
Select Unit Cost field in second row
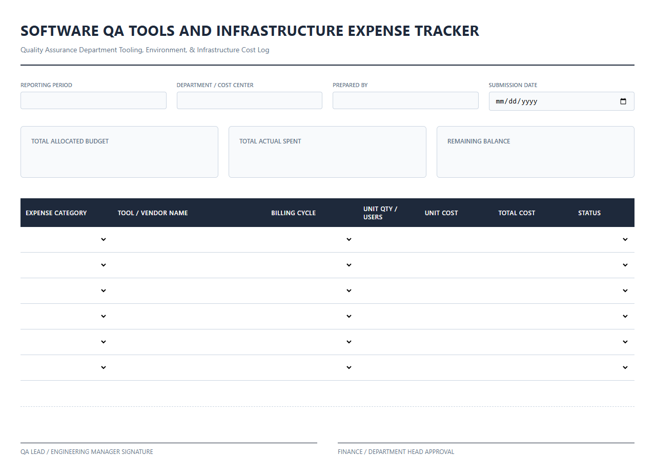point(457,265)
